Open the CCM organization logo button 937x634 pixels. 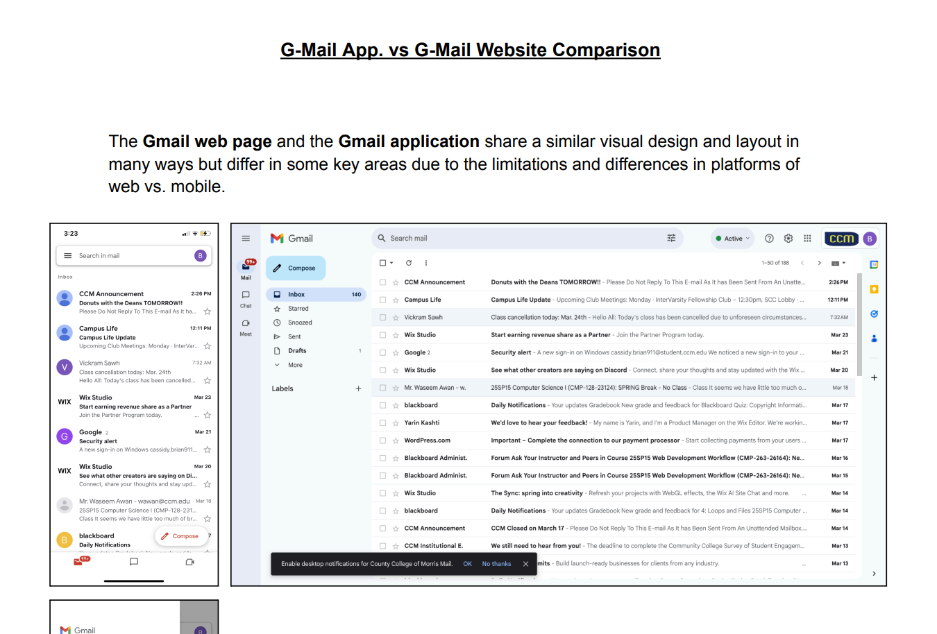pos(842,239)
